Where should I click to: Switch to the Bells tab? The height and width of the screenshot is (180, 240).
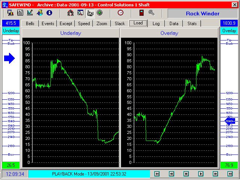[30, 24]
